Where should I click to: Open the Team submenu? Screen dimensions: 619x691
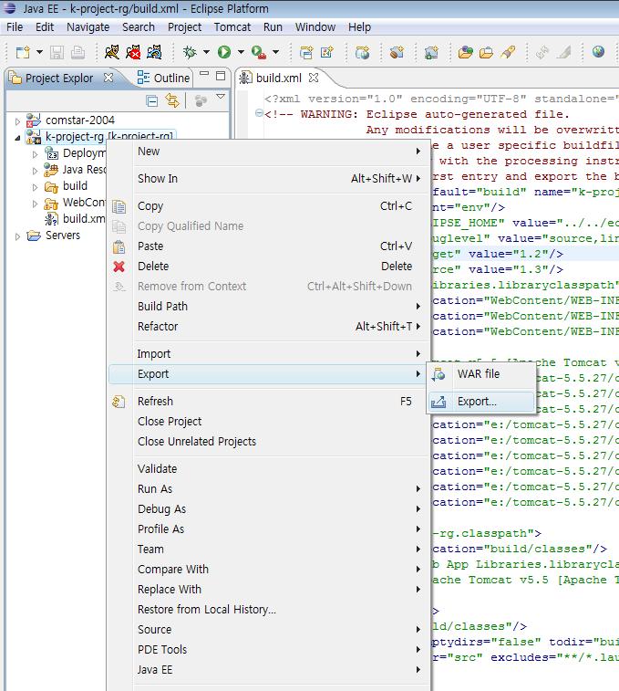(x=269, y=550)
